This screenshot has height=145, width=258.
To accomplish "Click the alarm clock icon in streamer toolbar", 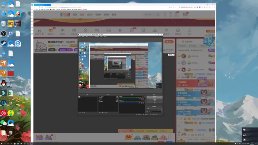I will pos(143,30).
